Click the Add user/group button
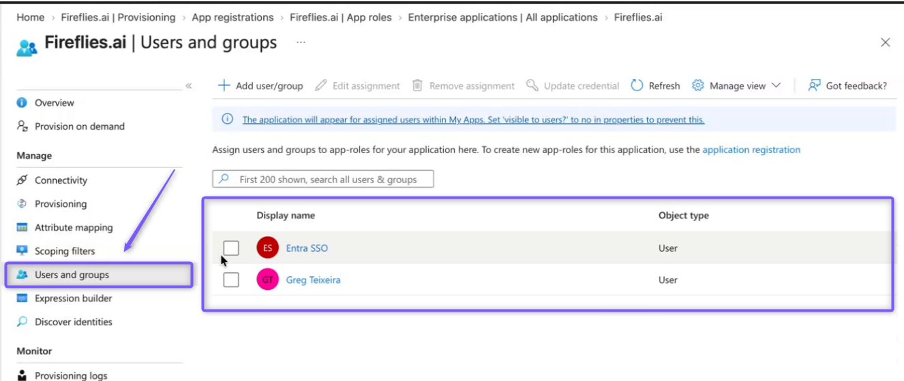The image size is (904, 381). click(x=260, y=86)
